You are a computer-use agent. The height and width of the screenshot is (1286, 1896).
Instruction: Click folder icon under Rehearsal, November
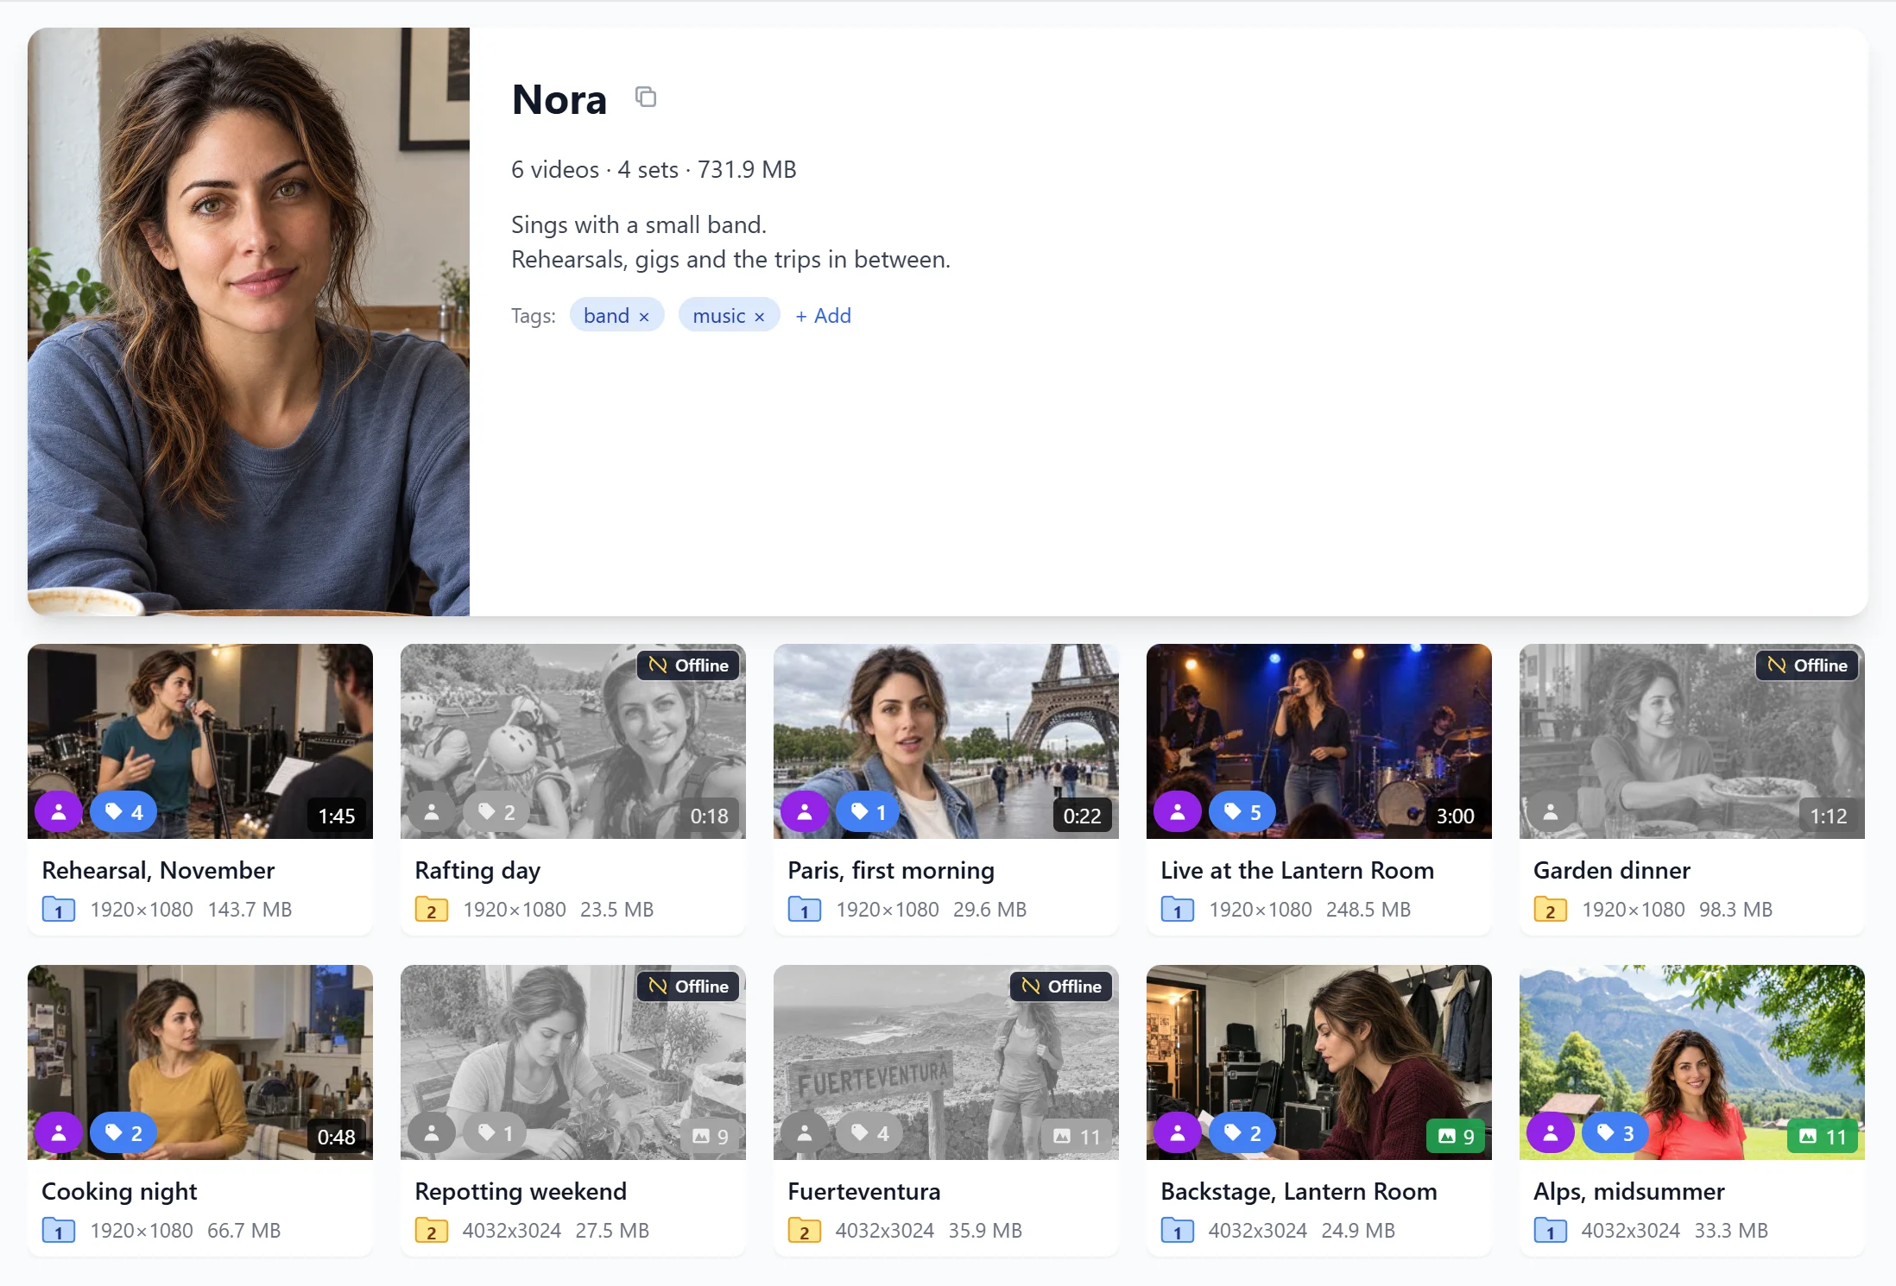point(59,910)
